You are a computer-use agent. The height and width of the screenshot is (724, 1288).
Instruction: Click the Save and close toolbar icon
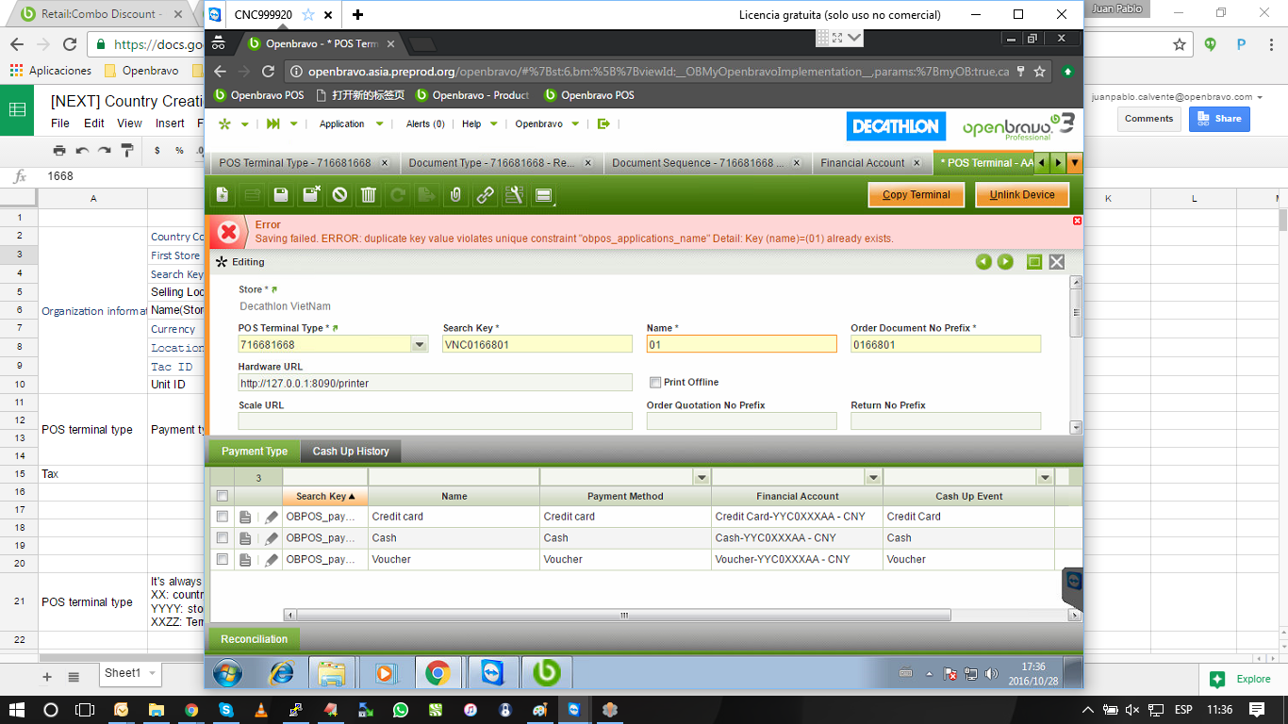click(310, 195)
